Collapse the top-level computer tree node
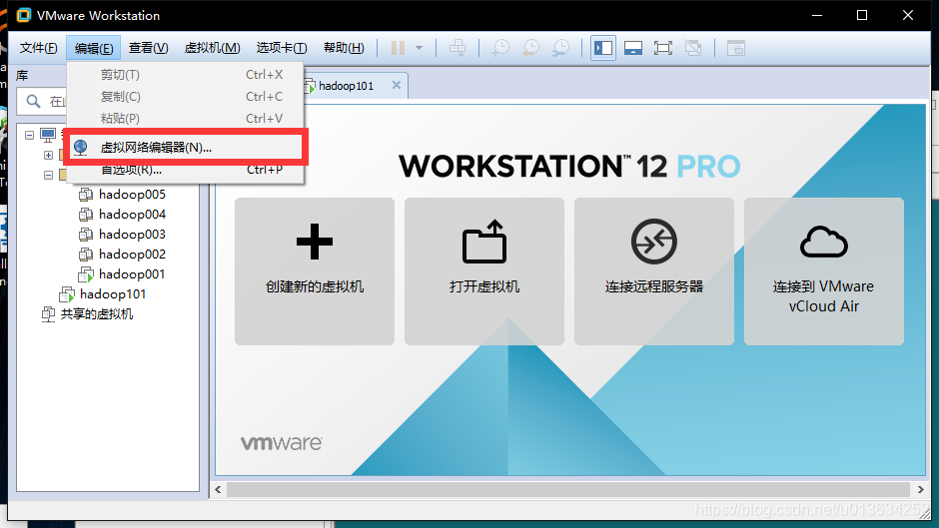 tap(29, 136)
